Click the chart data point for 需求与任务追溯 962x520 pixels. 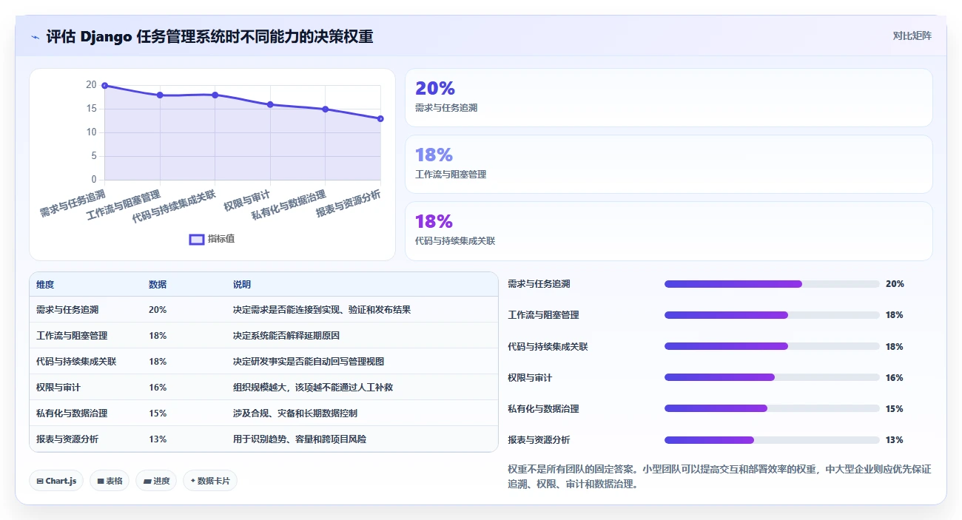tap(104, 86)
